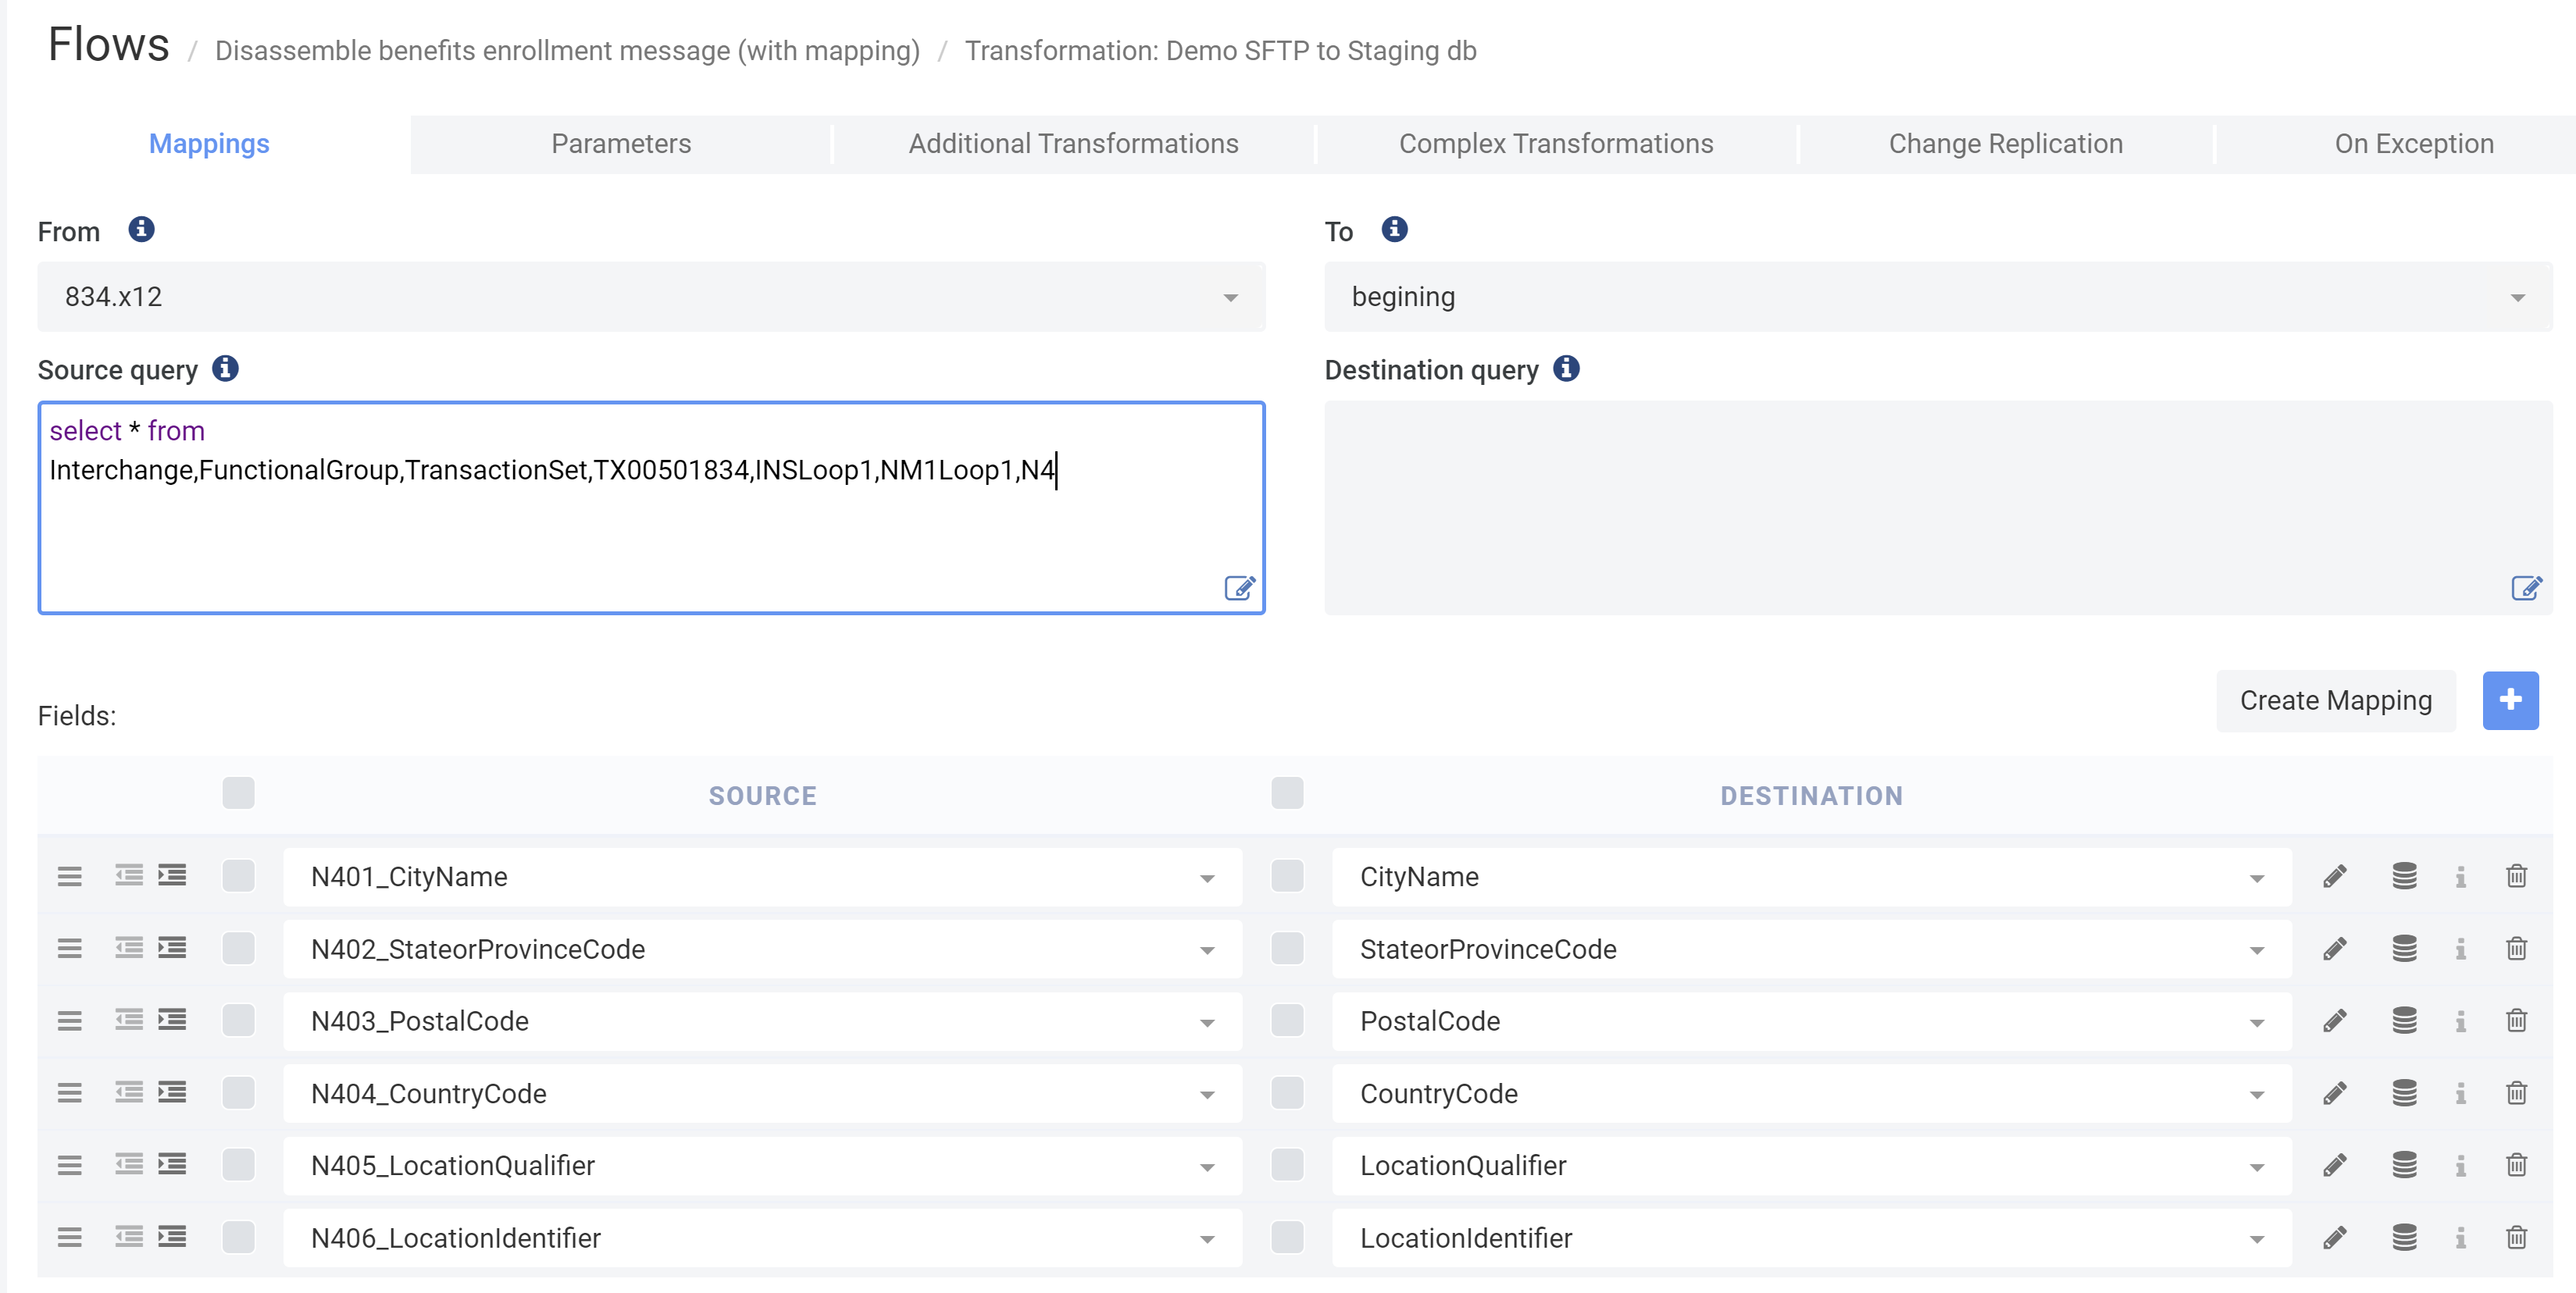This screenshot has width=2576, height=1293.
Task: Click info icon on CountryCode row
Action: [x=2460, y=1094]
